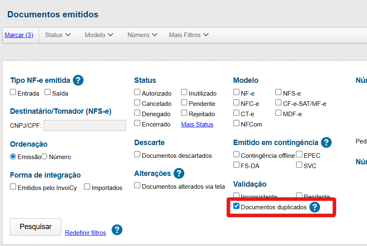Check the NFS-e model checkbox
The image size is (367, 246).
(x=279, y=92)
